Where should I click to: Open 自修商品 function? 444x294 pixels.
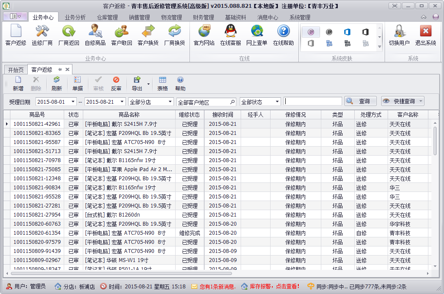coord(95,35)
